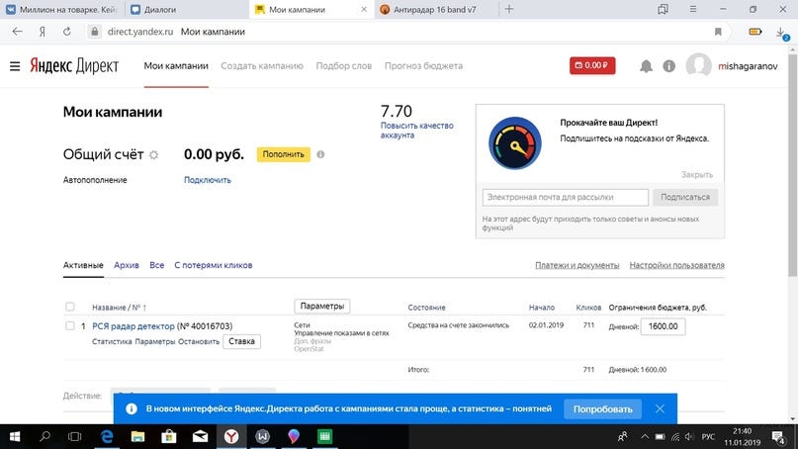This screenshot has height=449, width=798.
Task: Click Закрыть in the promo box
Action: pyautogui.click(x=697, y=175)
